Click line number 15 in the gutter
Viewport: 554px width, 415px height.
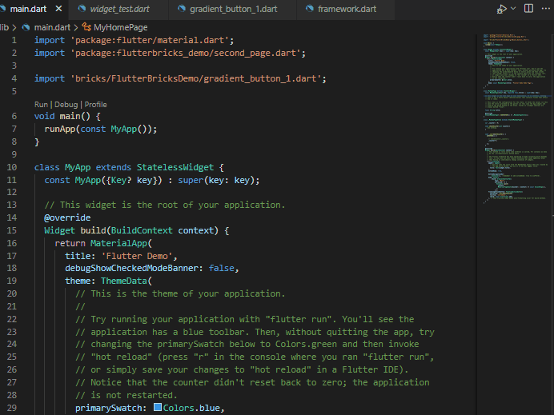click(12, 230)
